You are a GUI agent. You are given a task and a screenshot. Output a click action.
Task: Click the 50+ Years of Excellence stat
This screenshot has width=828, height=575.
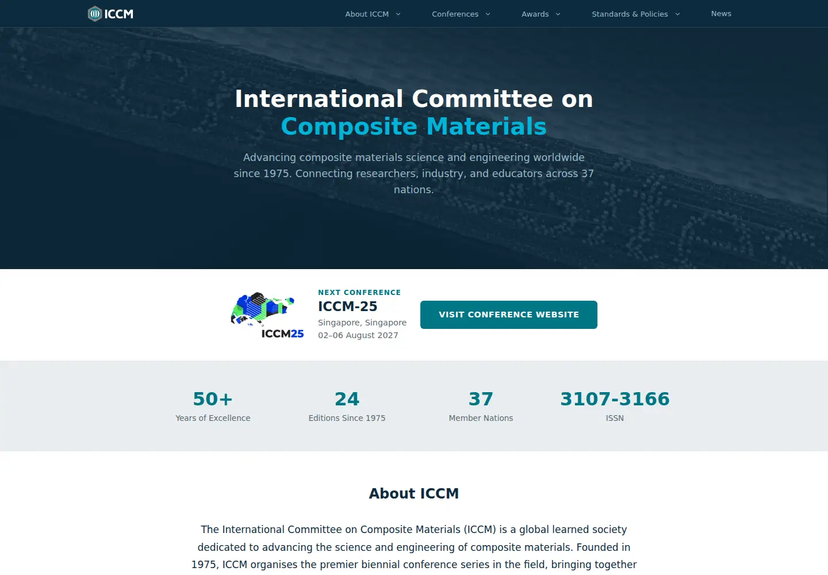pyautogui.click(x=213, y=406)
